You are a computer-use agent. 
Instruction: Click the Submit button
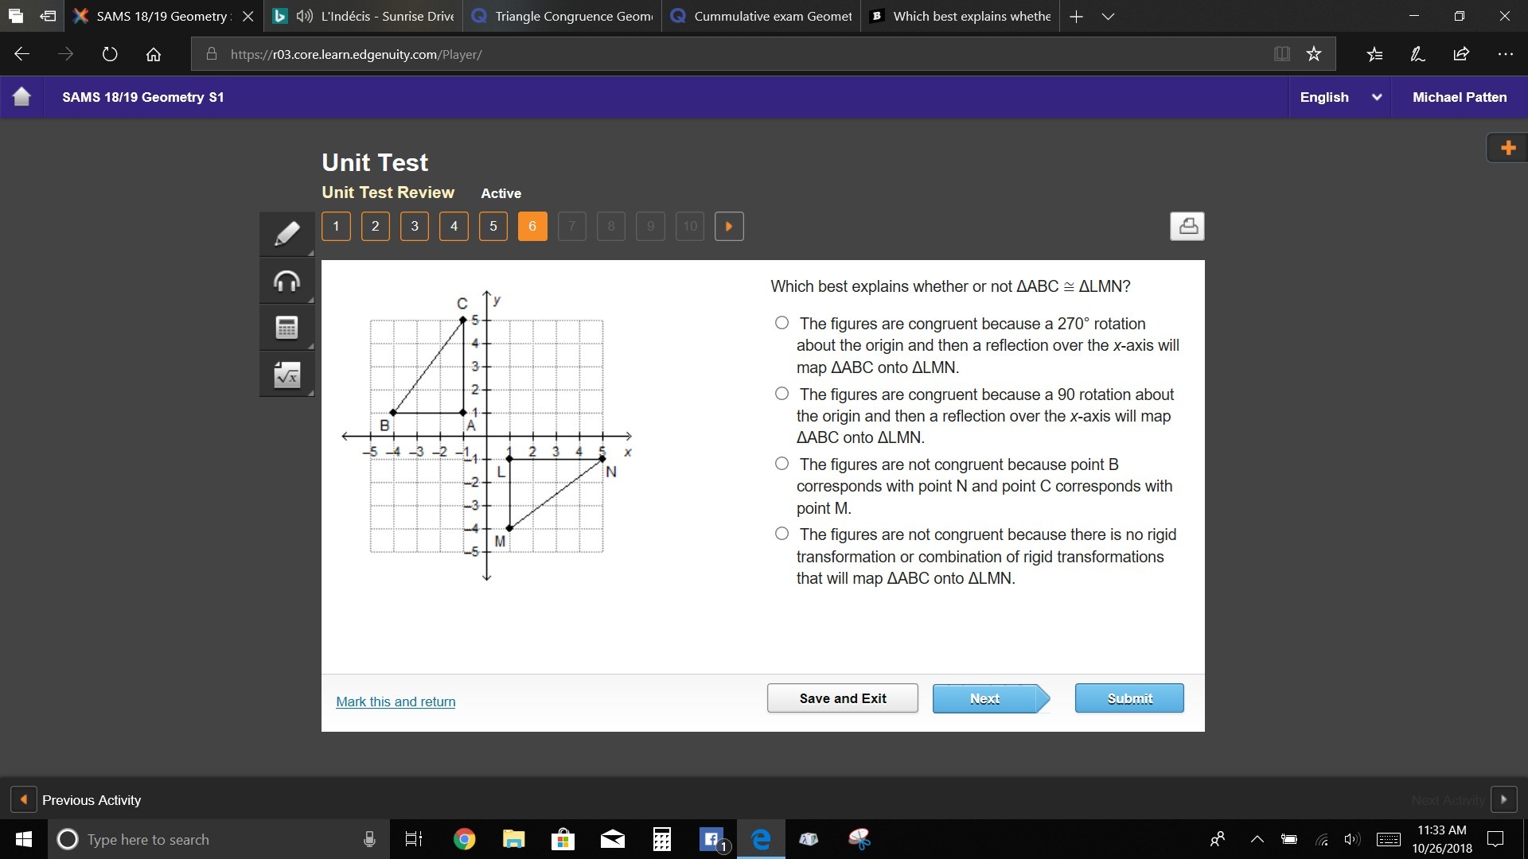1128,698
